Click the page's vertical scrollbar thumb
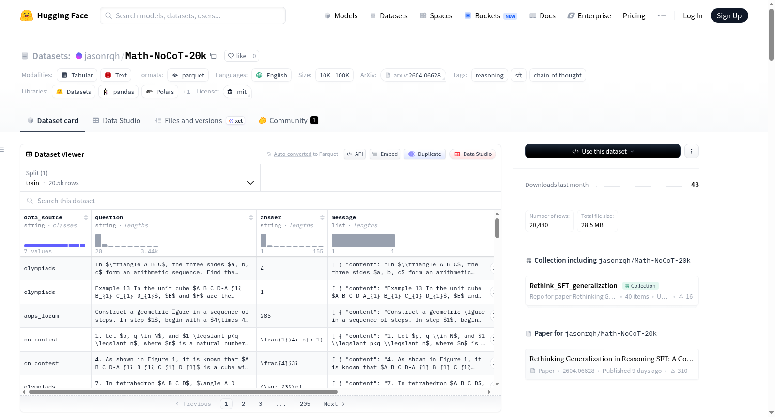Screen dimensions: 775x417 pos(771,34)
